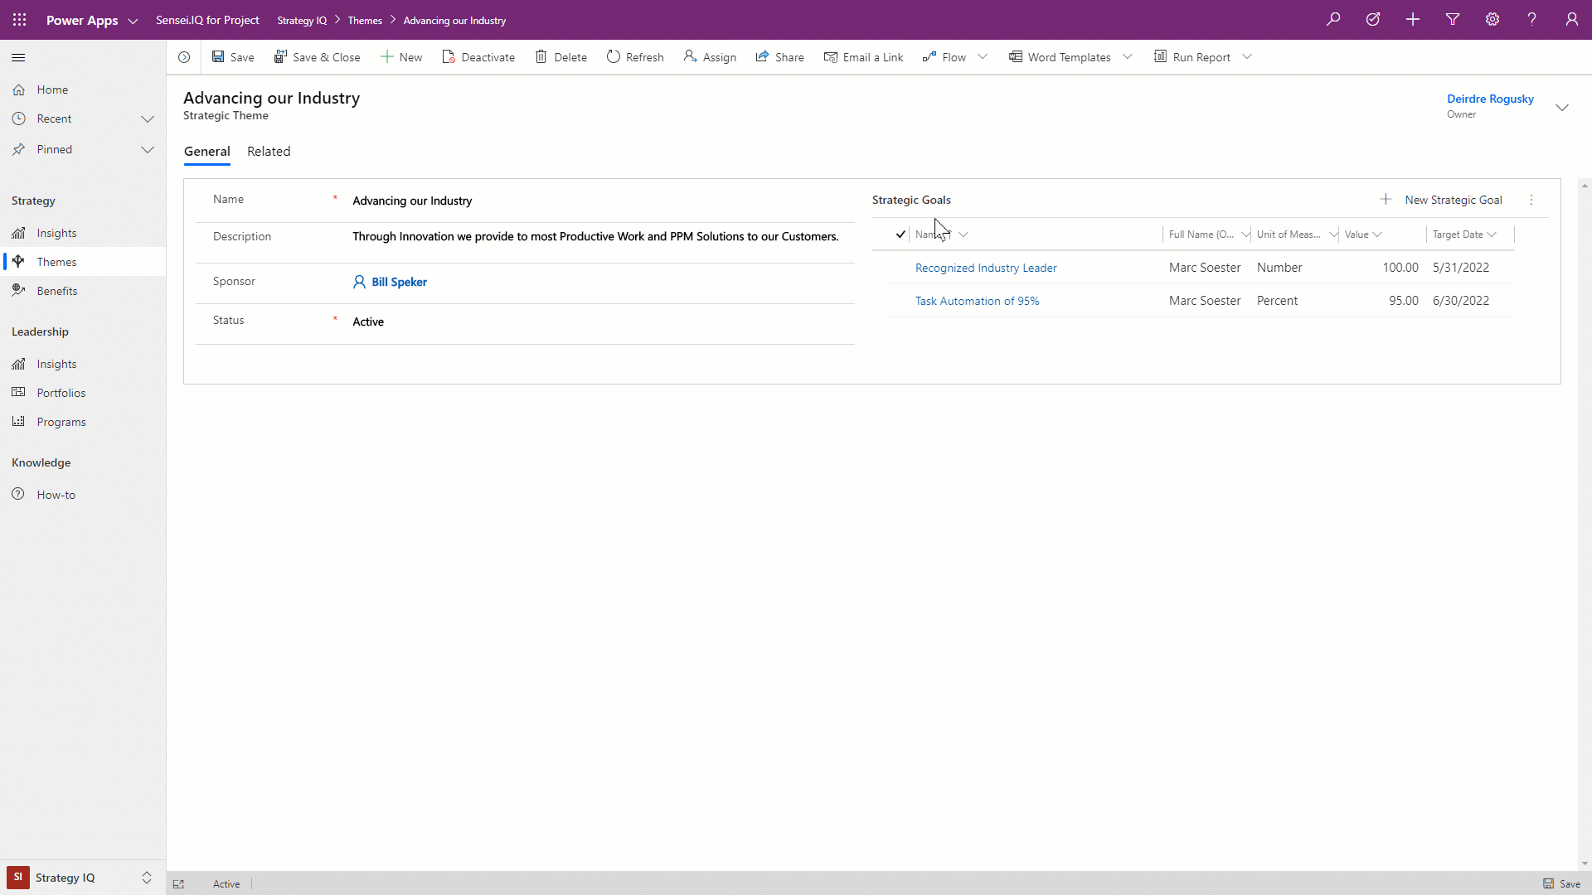Collapse the hamburger navigation menu
The height and width of the screenshot is (895, 1592).
click(18, 57)
